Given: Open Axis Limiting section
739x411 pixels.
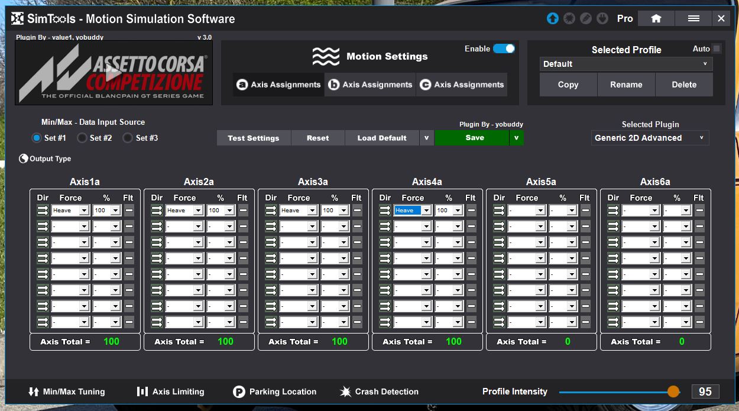Looking at the screenshot, I should [170, 391].
